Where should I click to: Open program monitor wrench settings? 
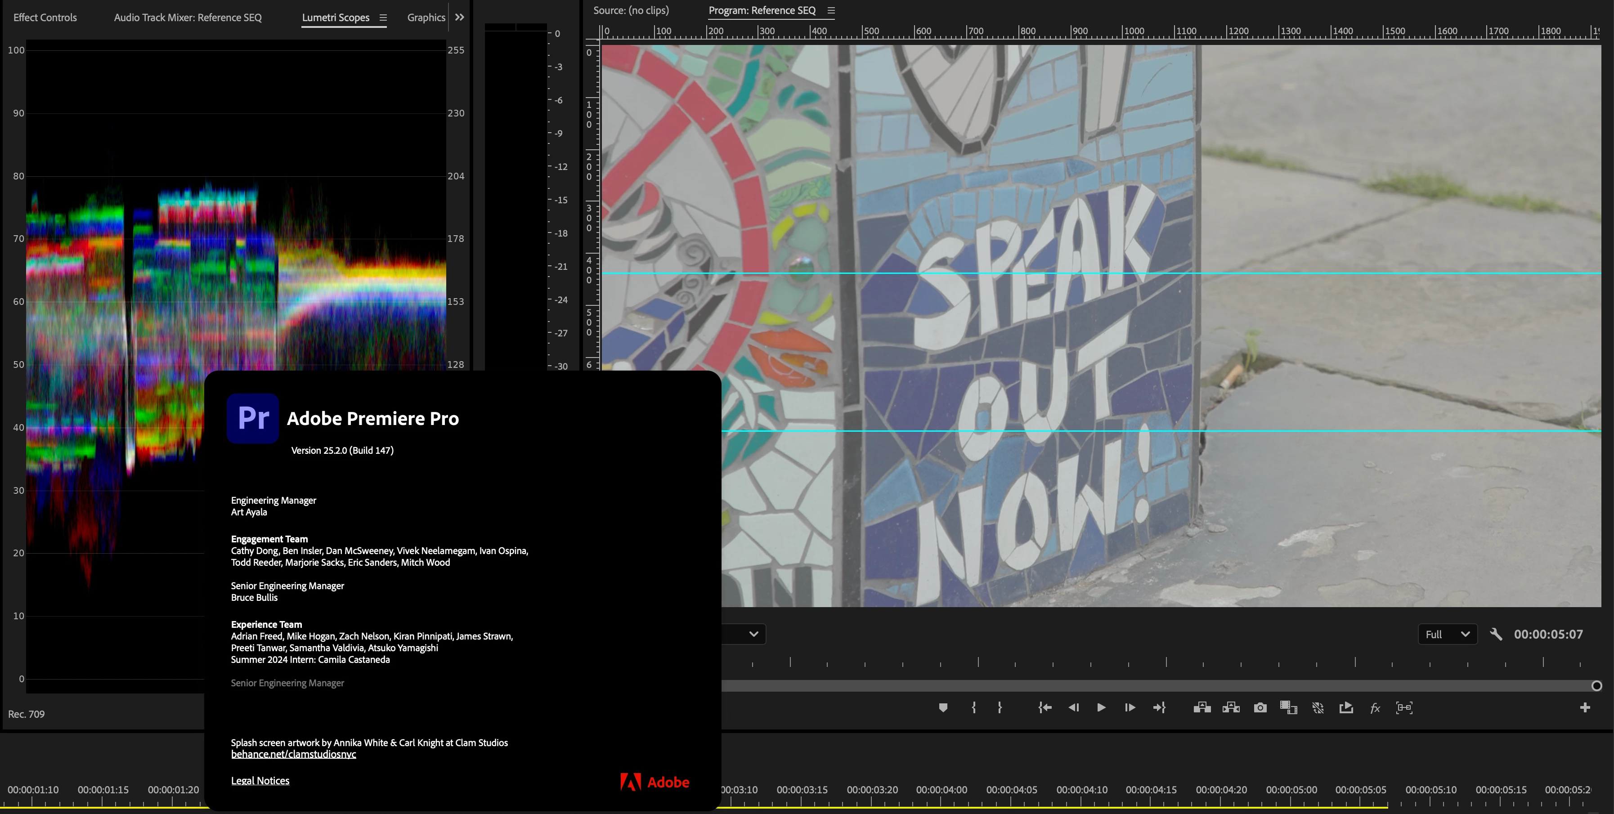pos(1496,634)
